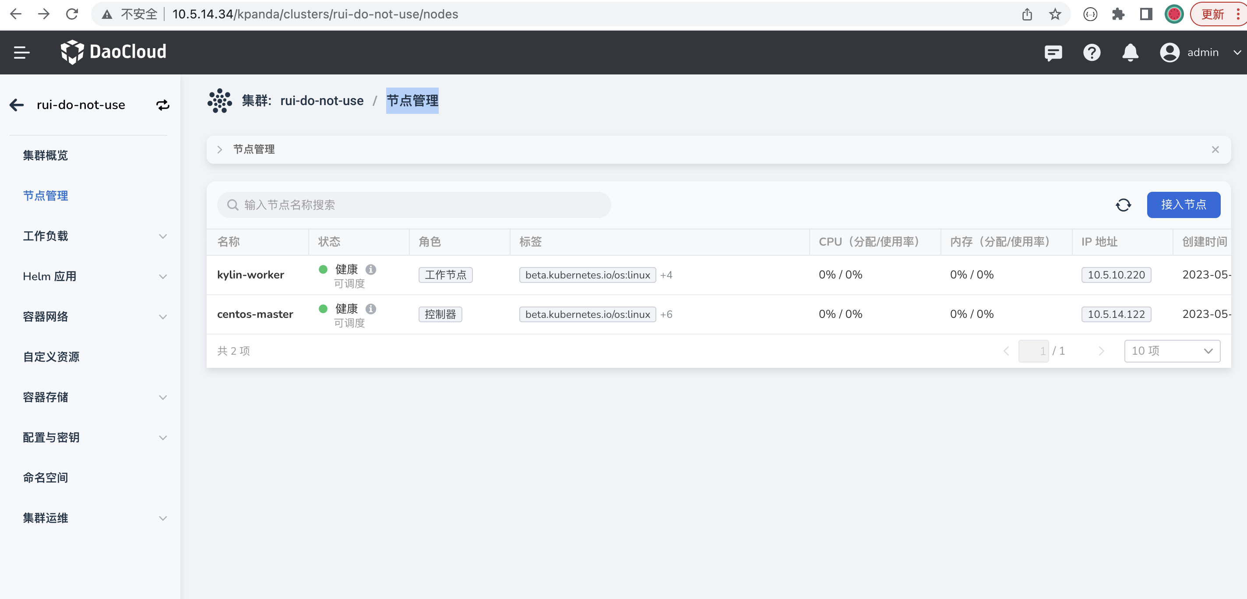The height and width of the screenshot is (599, 1247).
Task: Click the IP address 10.5.10.220
Action: [1116, 275]
